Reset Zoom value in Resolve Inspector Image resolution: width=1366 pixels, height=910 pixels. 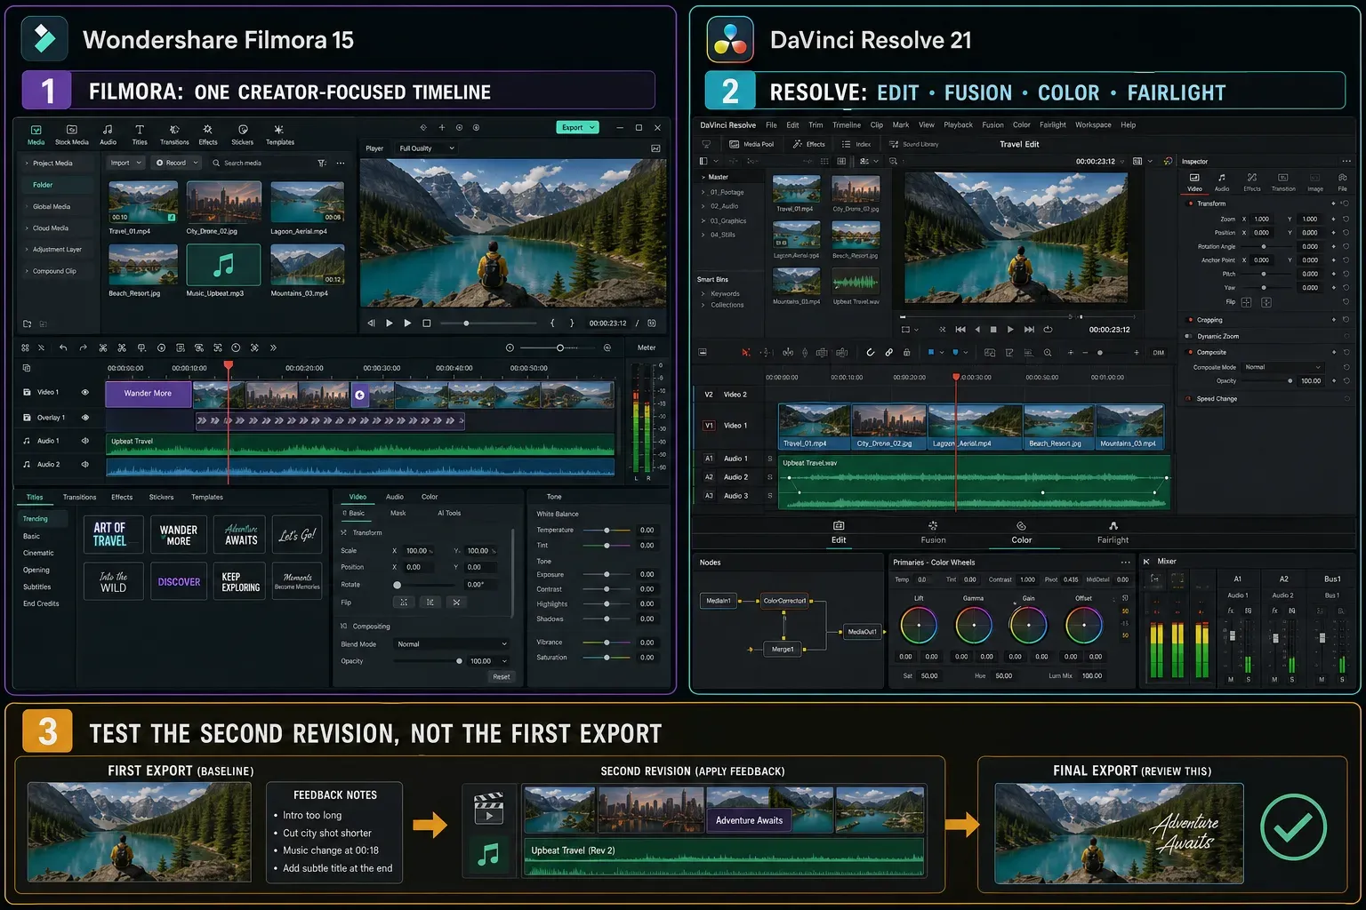[x=1346, y=219]
